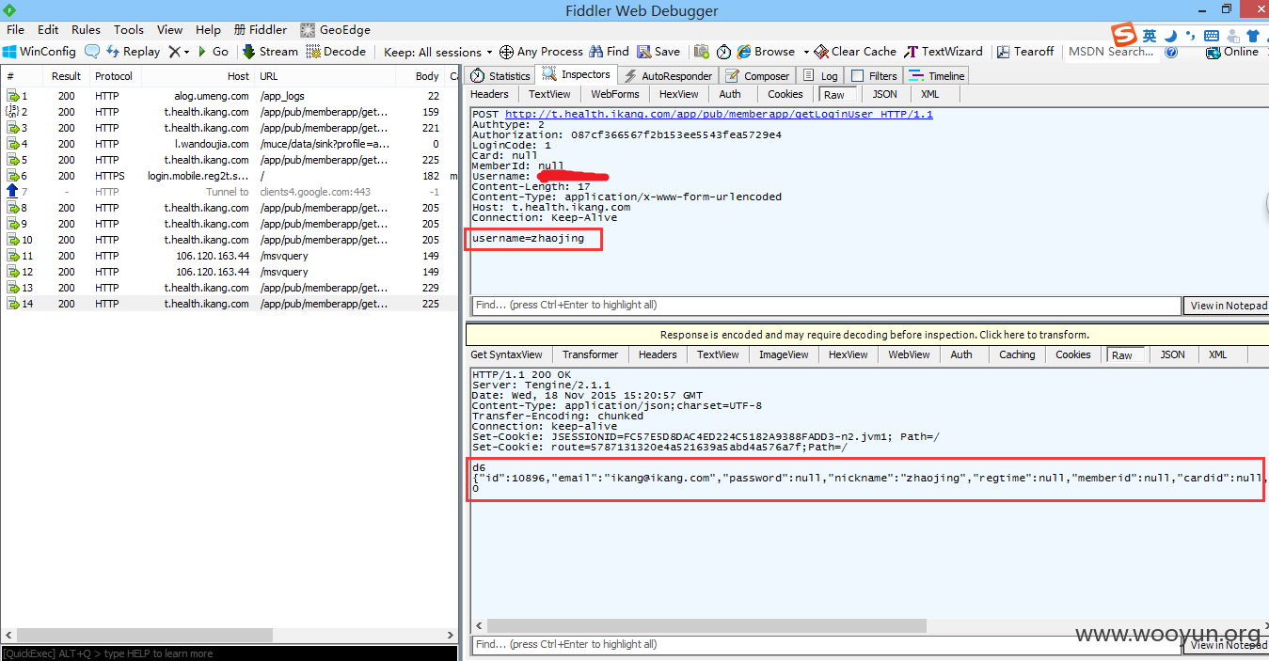Viewport: 1269px width, 661px height.
Task: Switch to the Statistics tab
Action: coord(500,76)
